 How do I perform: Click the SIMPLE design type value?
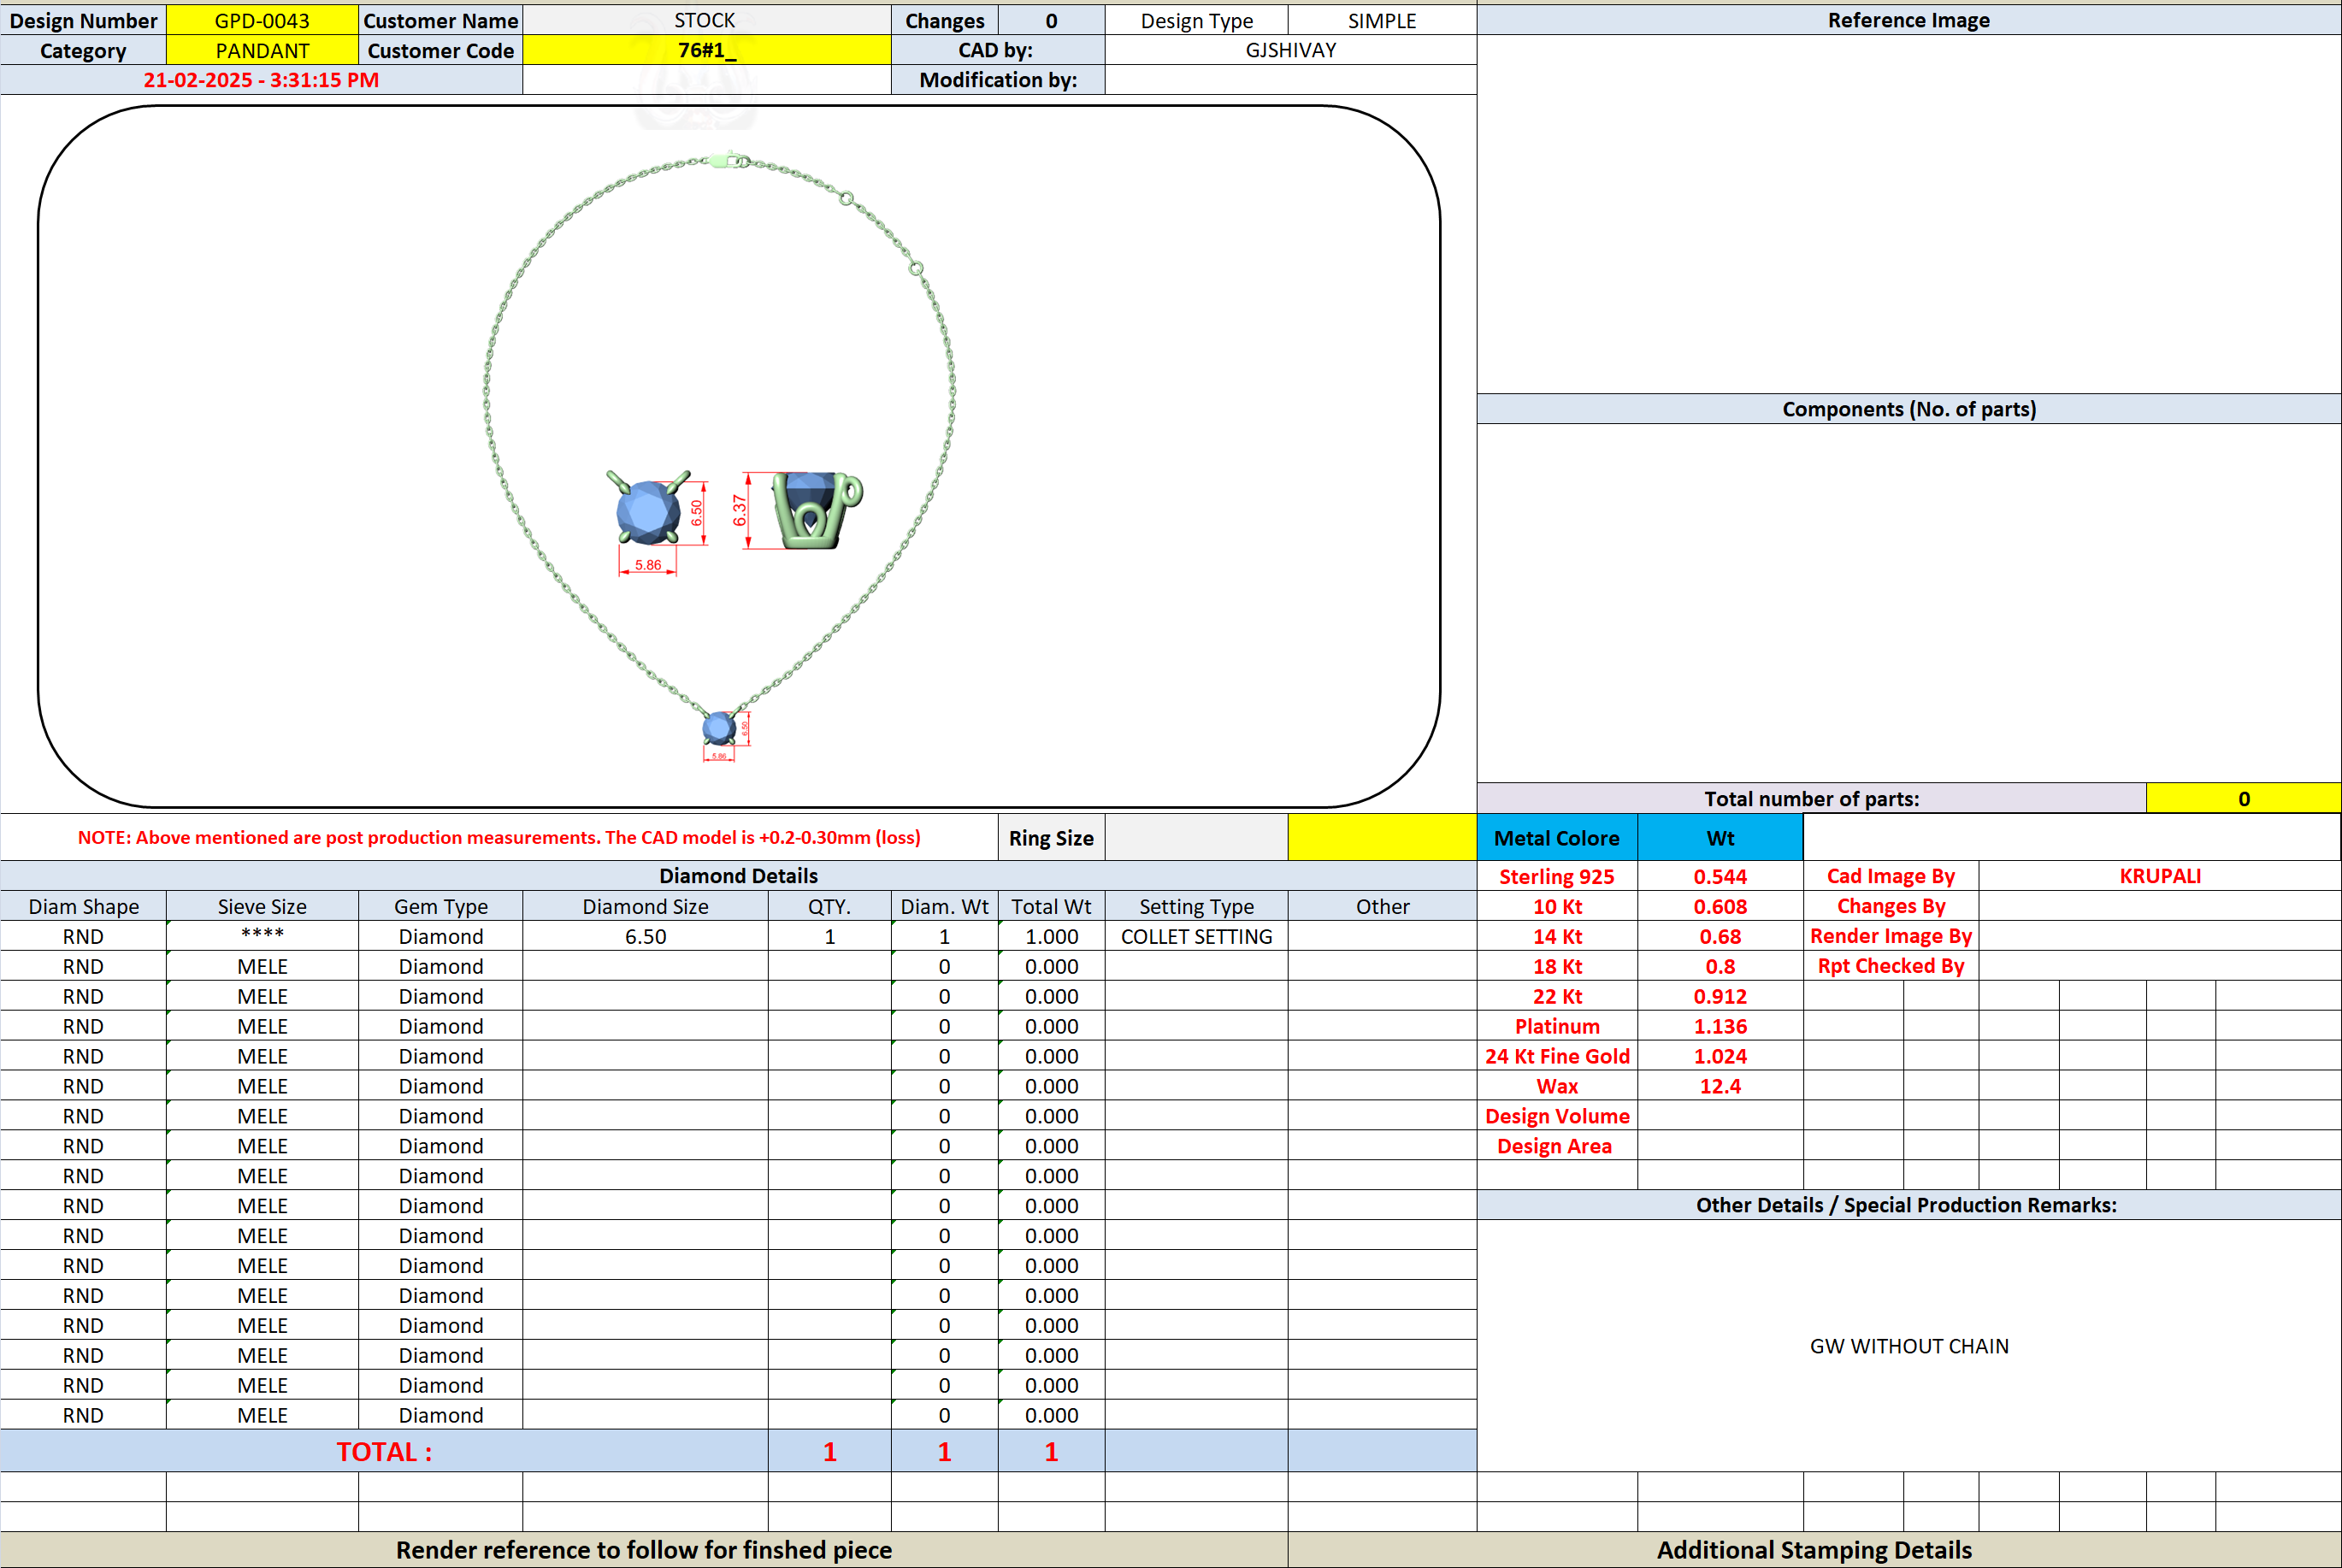[1382, 20]
